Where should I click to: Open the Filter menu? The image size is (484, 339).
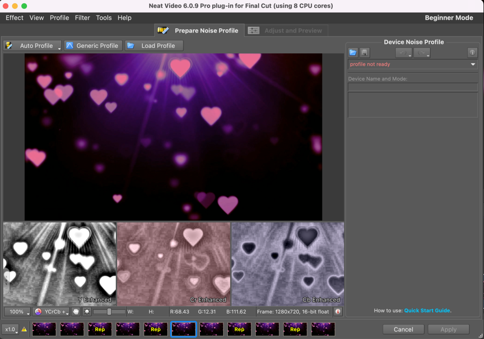pos(82,17)
